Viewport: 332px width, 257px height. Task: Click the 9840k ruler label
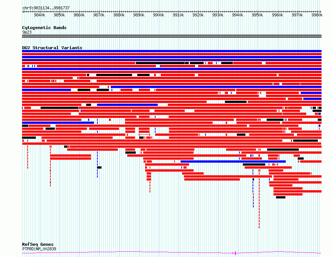click(40, 15)
